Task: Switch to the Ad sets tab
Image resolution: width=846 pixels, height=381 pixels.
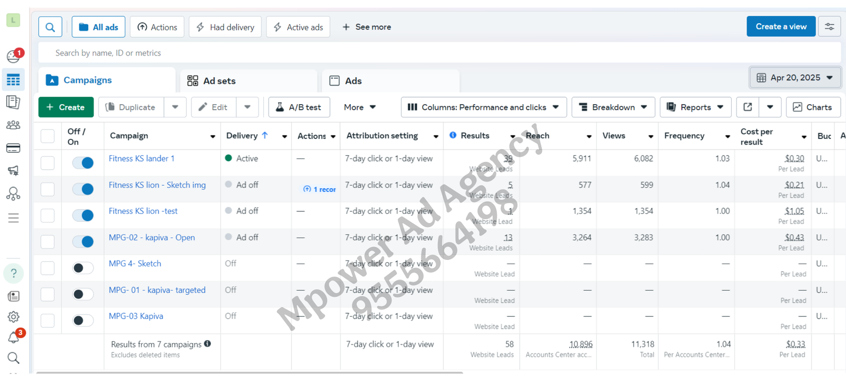Action: pyautogui.click(x=249, y=81)
